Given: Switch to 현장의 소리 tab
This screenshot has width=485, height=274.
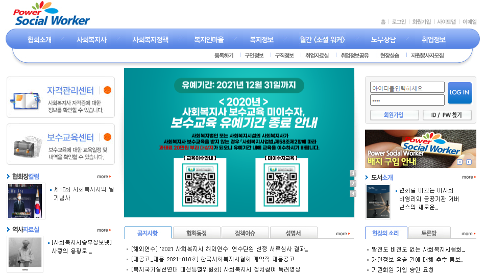Looking at the screenshot, I should click(x=386, y=233).
